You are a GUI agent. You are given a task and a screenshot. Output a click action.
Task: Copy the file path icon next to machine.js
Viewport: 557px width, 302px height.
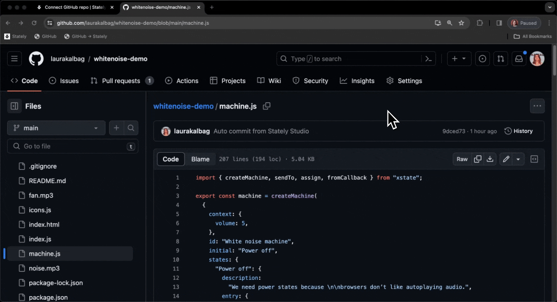point(267,107)
